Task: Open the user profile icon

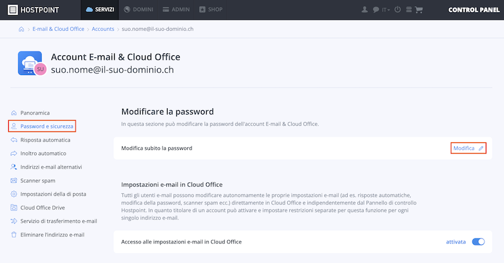Action: tap(365, 9)
